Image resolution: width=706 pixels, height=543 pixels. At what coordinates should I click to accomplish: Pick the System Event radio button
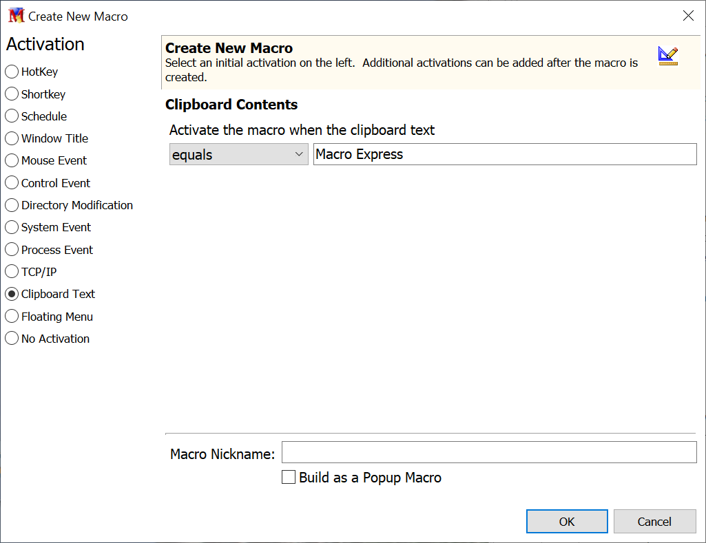tap(12, 227)
